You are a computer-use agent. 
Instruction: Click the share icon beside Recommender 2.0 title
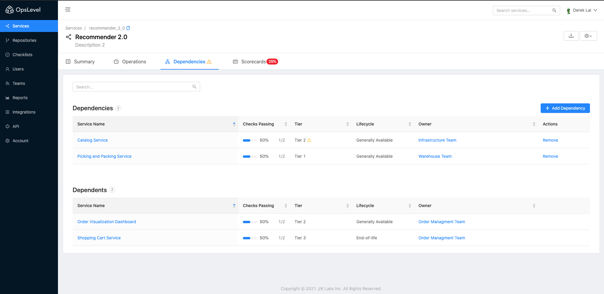(69, 37)
